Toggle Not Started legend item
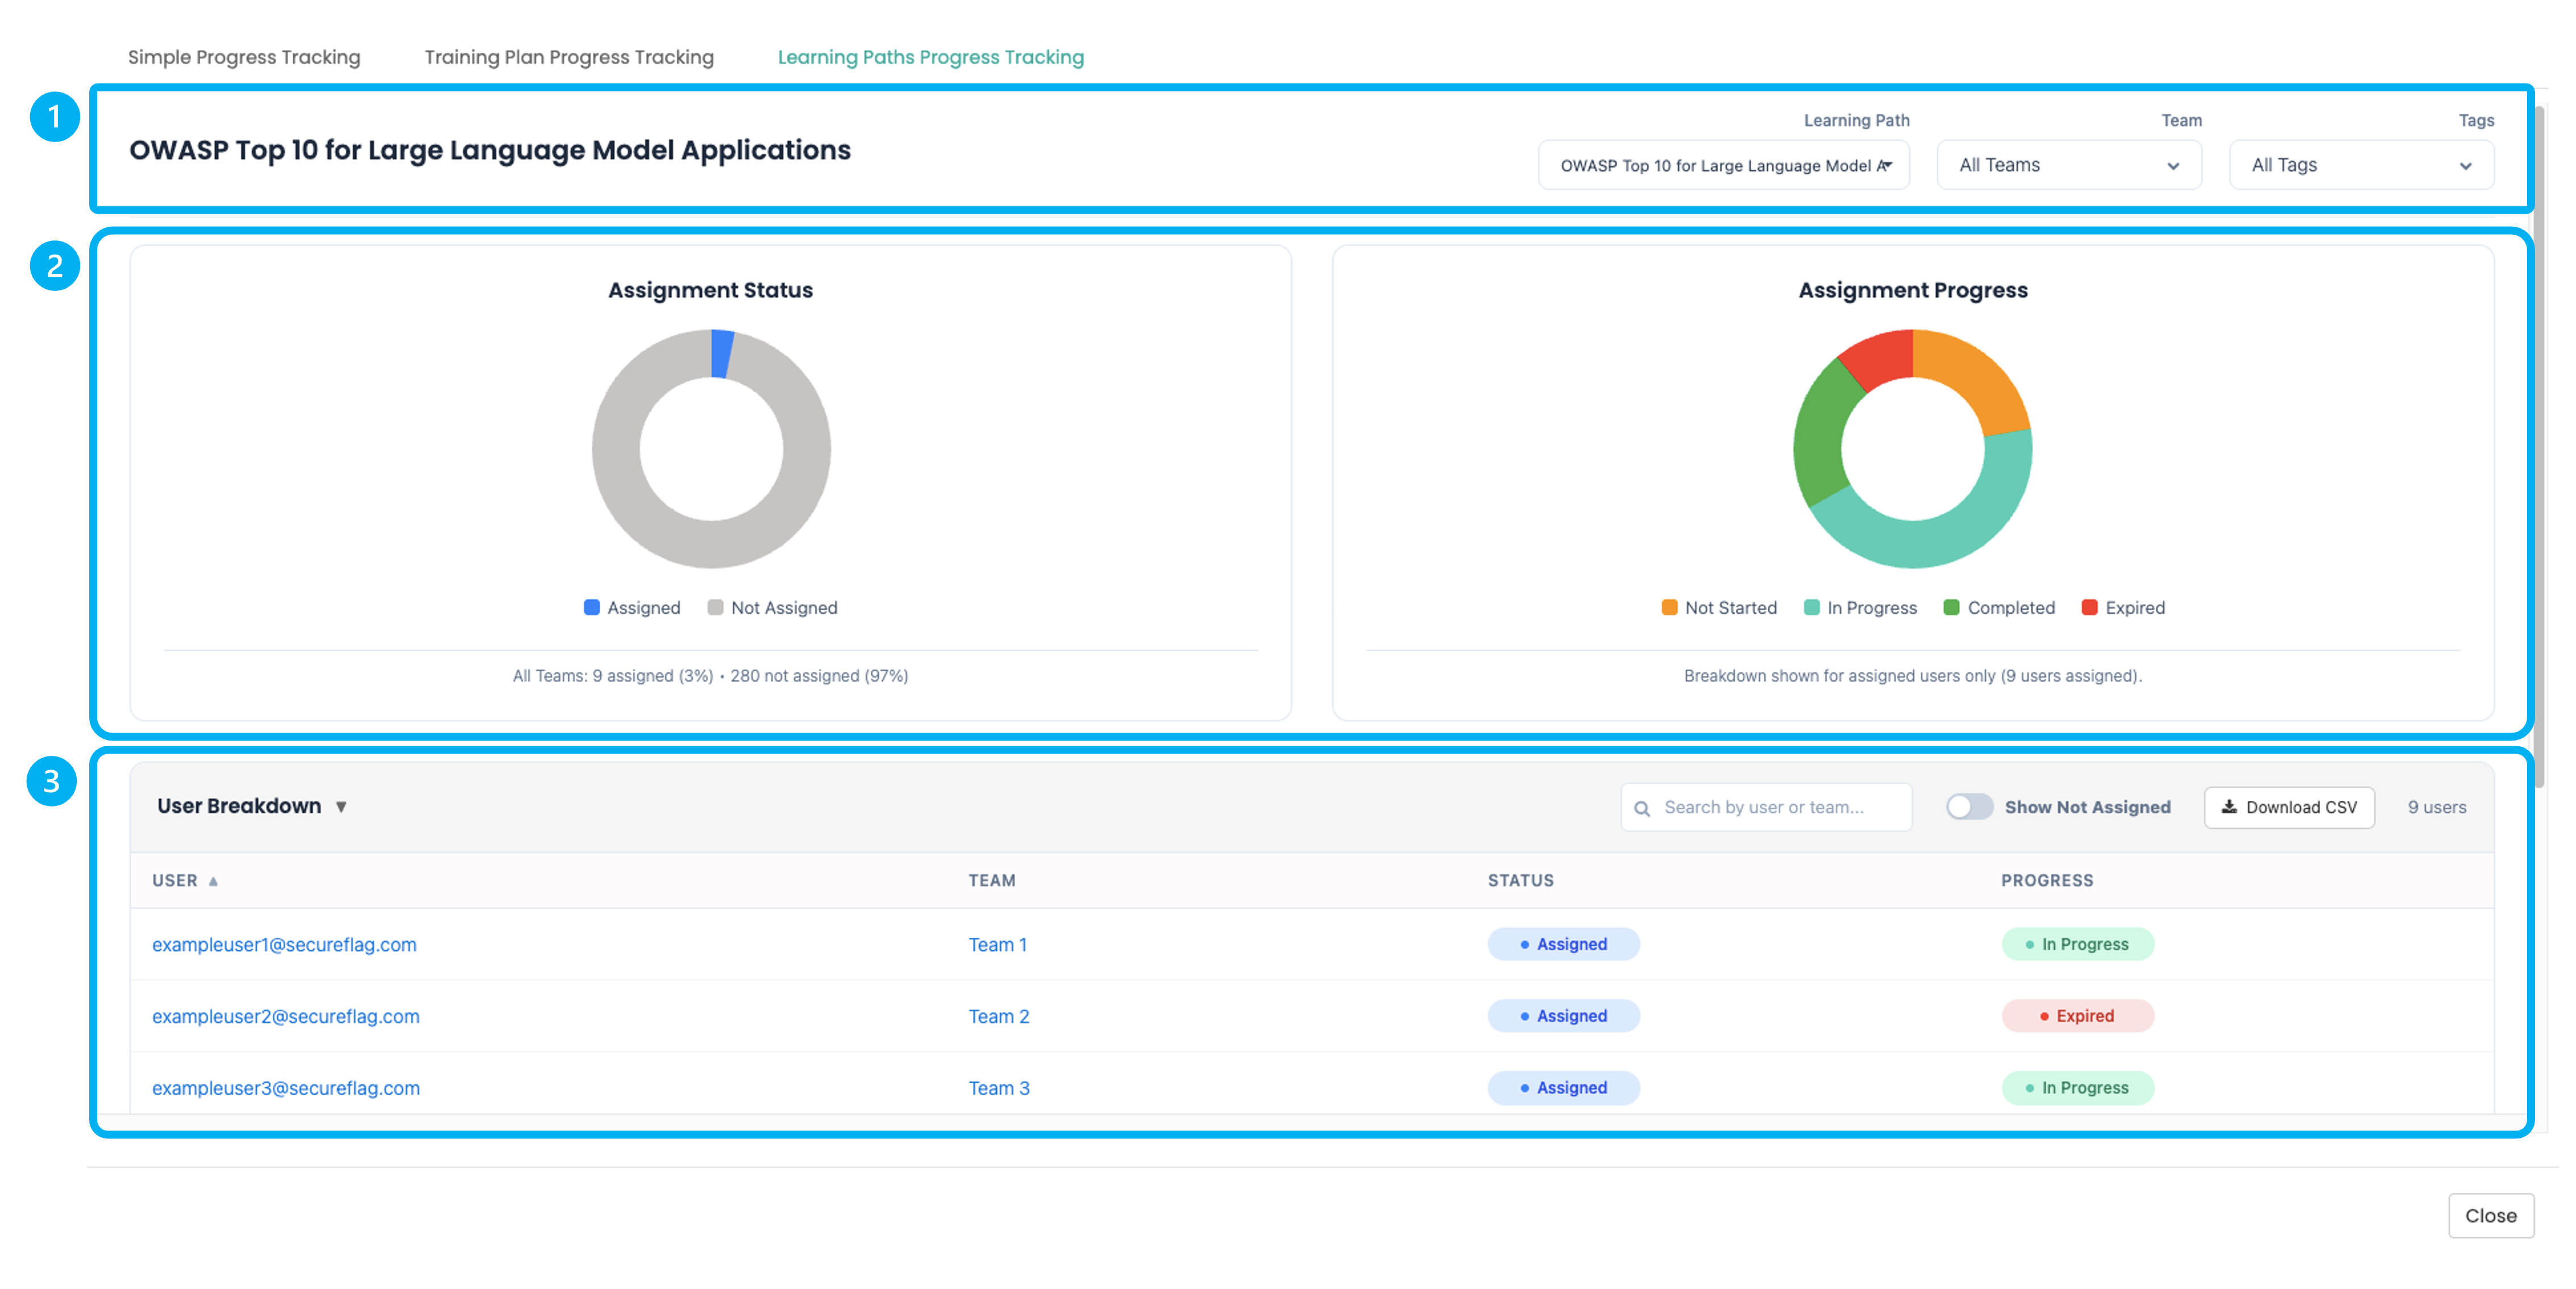 1719,608
